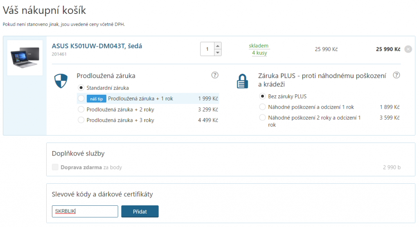Open help for Záruka PLUS
Viewport: 419px width, 227px height.
pyautogui.click(x=396, y=75)
